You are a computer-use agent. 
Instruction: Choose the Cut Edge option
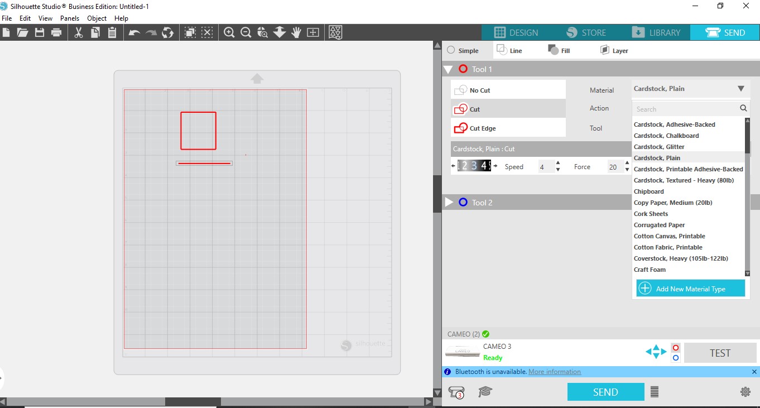click(508, 128)
